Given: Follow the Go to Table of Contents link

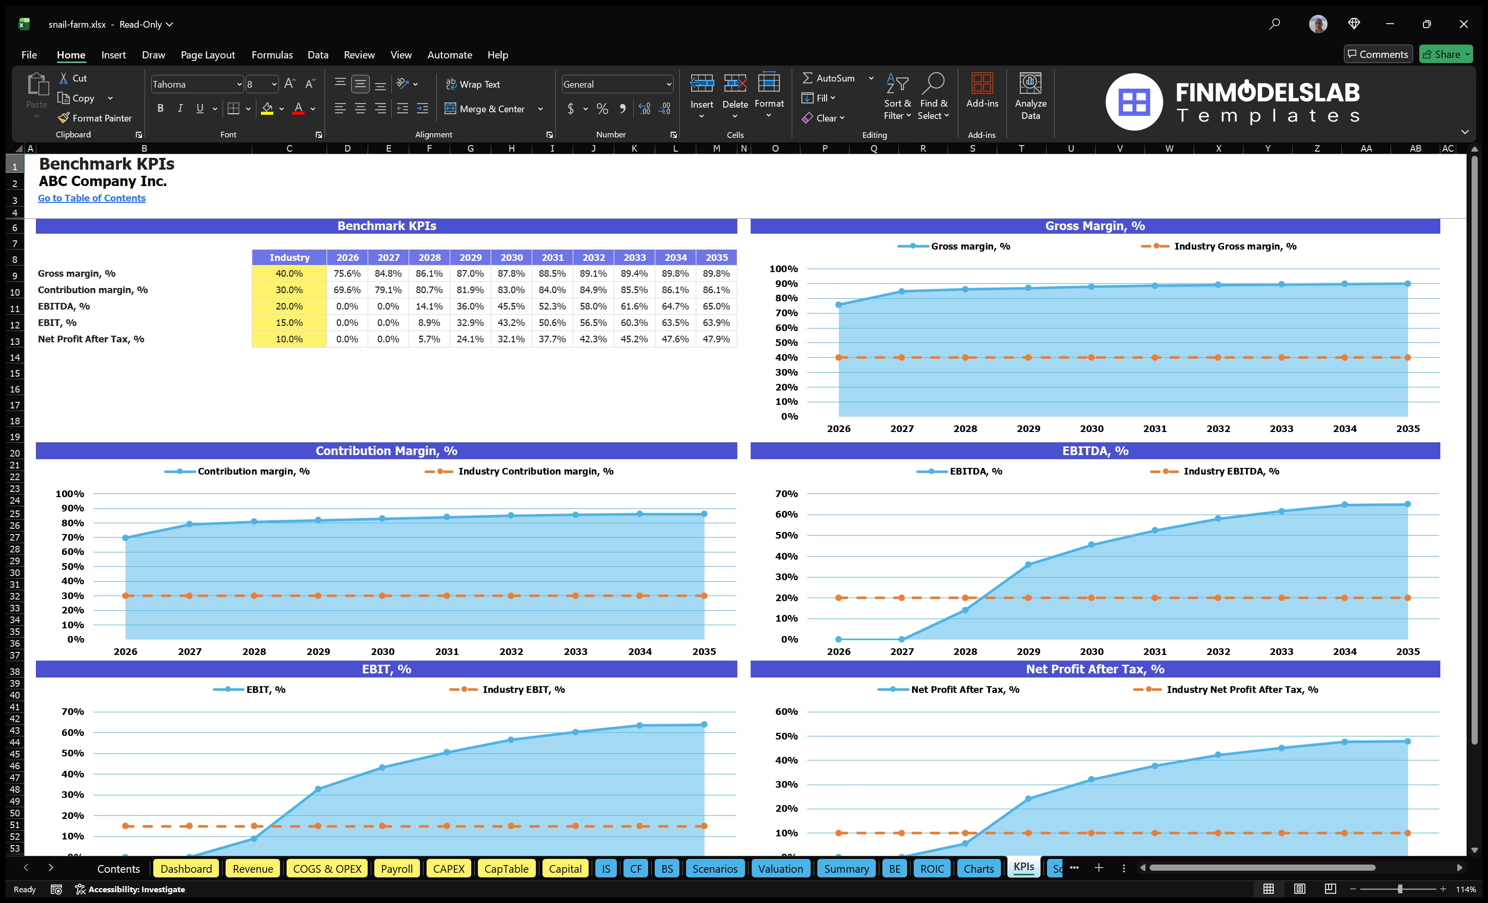Looking at the screenshot, I should point(92,197).
